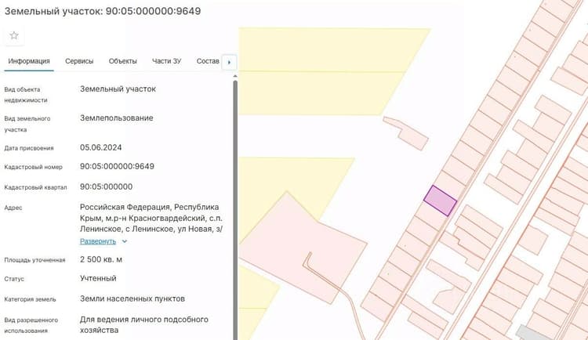Click chevron next to Развернуть link

(x=125, y=241)
